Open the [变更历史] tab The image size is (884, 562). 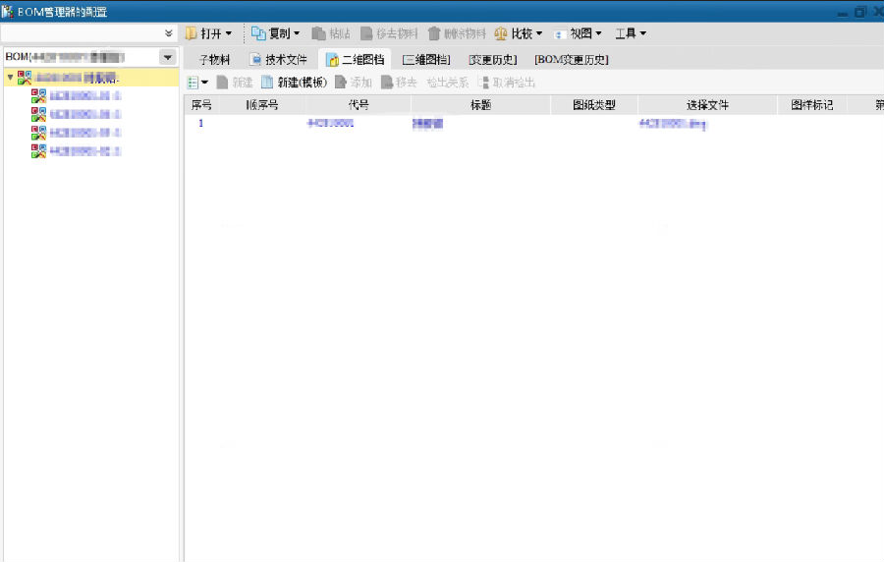click(x=492, y=60)
